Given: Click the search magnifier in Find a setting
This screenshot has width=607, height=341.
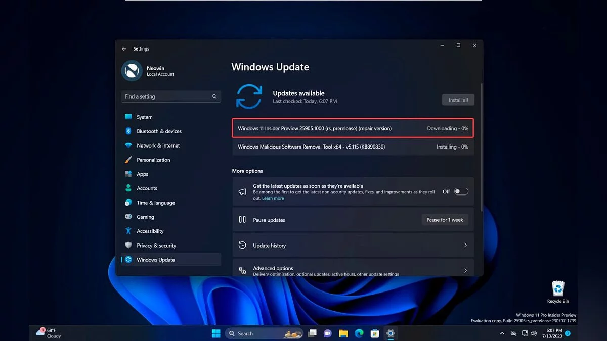Looking at the screenshot, I should click(214, 96).
